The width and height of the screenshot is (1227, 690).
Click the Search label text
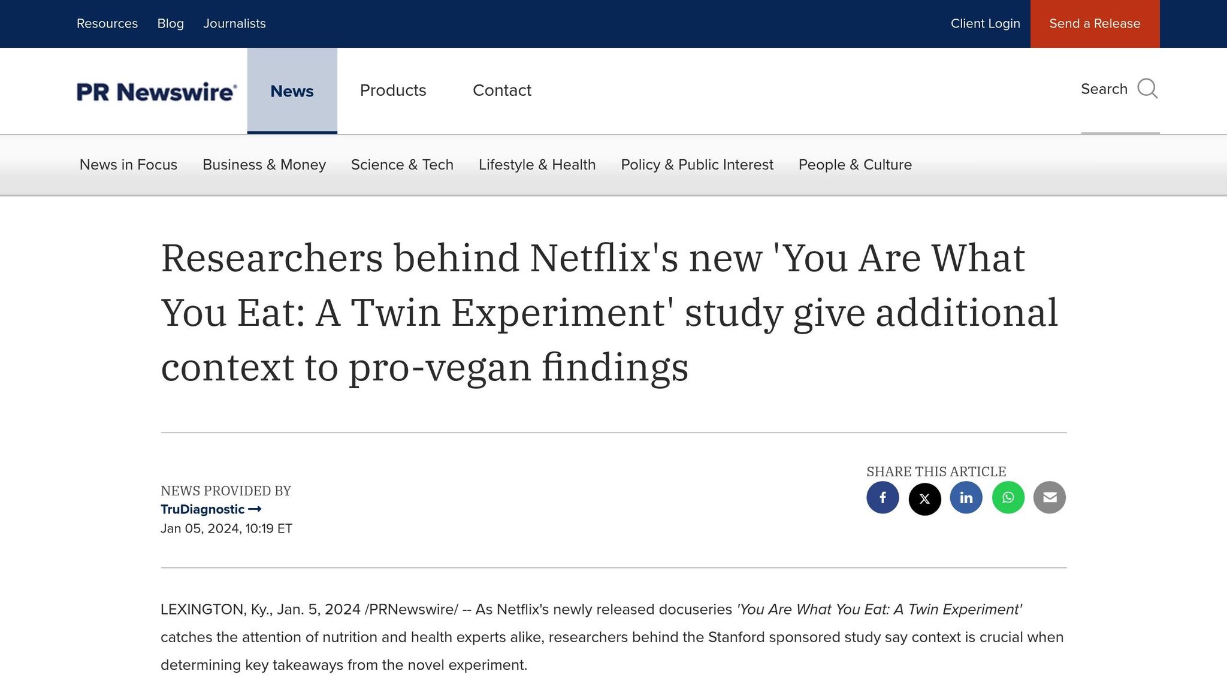[1104, 89]
